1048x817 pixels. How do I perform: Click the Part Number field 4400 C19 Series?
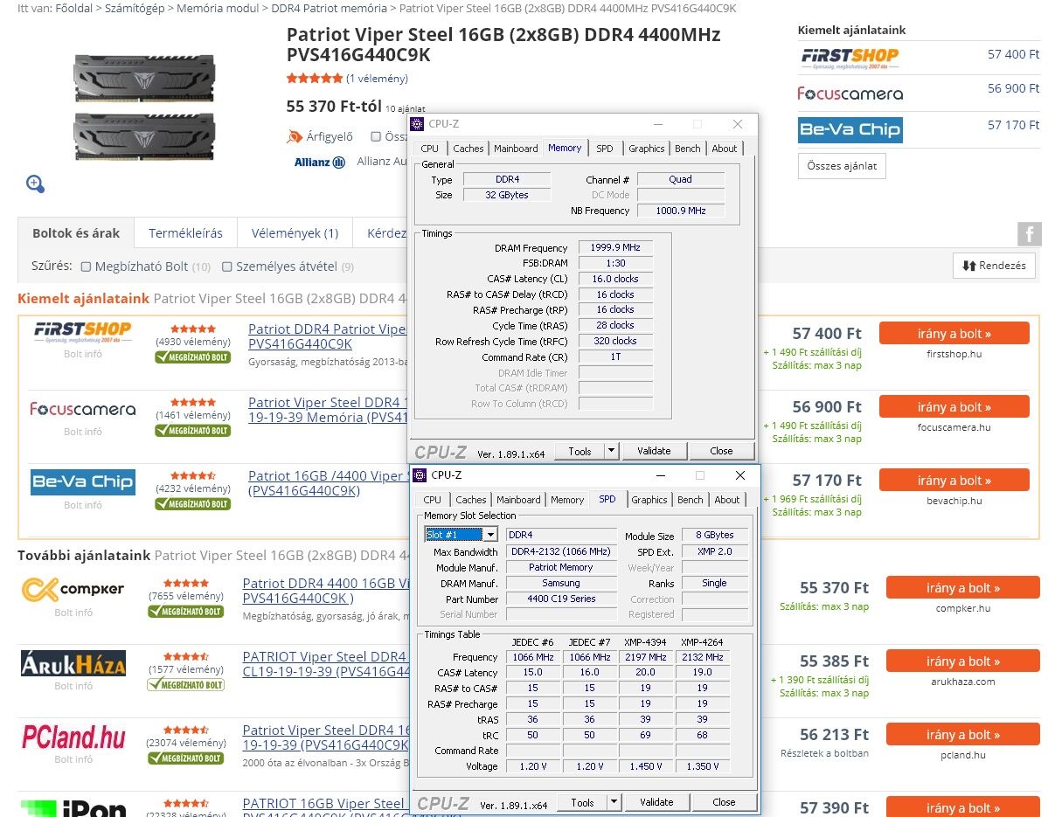[561, 599]
